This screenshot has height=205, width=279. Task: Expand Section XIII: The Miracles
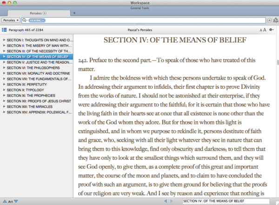click(4, 106)
